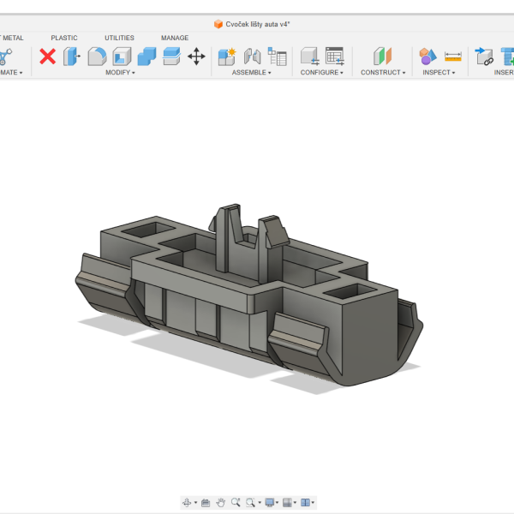This screenshot has width=514, height=514.
Task: Select the Joint tool in Assemble
Action: 253,57
